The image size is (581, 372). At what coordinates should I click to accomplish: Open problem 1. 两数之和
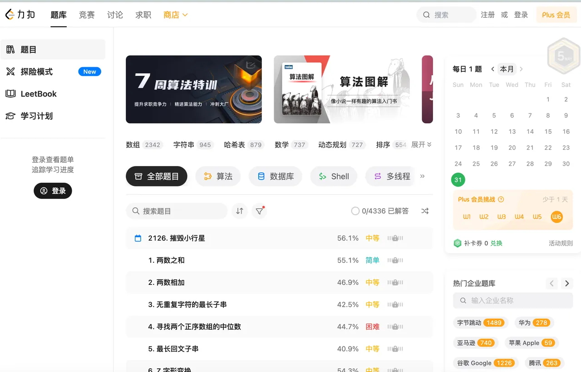pyautogui.click(x=166, y=260)
